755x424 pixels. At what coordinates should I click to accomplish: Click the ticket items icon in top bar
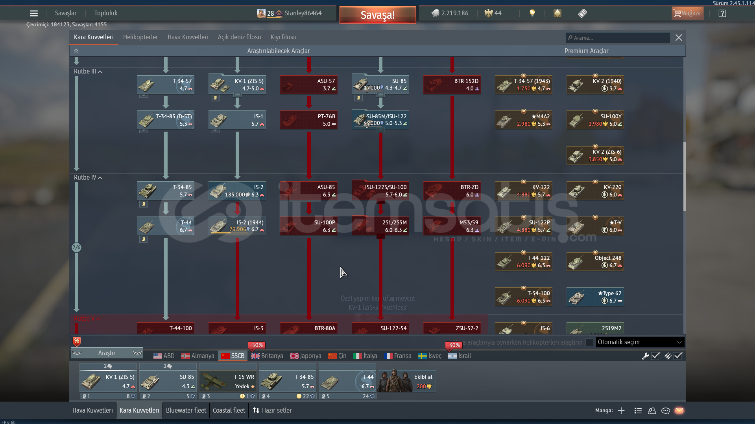(583, 13)
